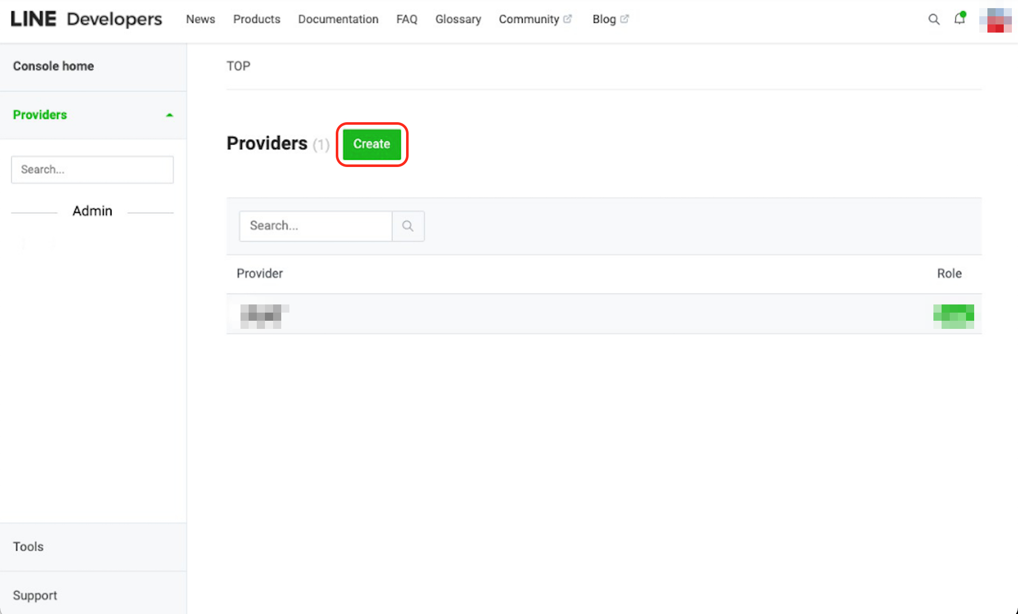Visit the Blog external link
The width and height of the screenshot is (1018, 614).
610,19
